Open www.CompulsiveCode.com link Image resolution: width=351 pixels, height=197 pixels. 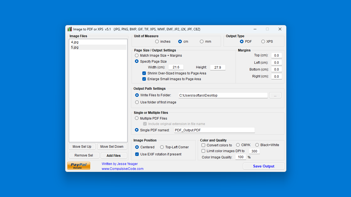click(x=123, y=169)
